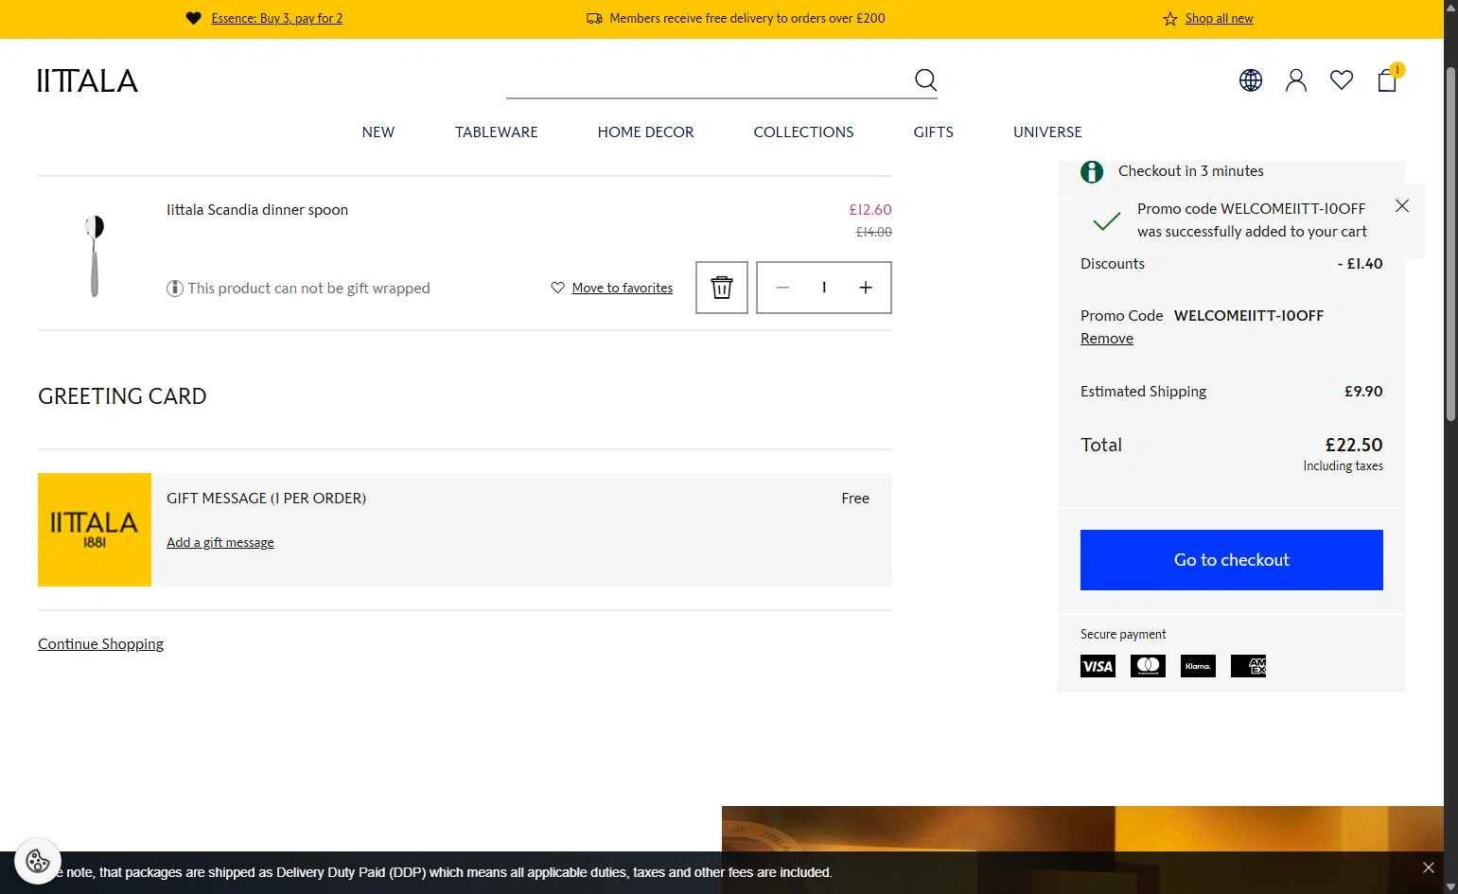Click the green checkmark in promo notification

pyautogui.click(x=1106, y=221)
